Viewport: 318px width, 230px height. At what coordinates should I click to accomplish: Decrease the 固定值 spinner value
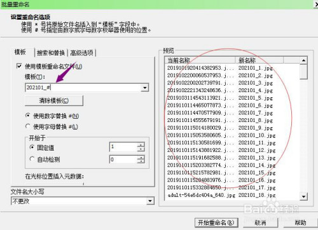[x=141, y=149]
